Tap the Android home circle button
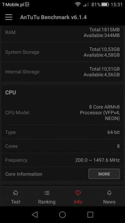Screen dimensions: 125x223 click(x=62, y=214)
